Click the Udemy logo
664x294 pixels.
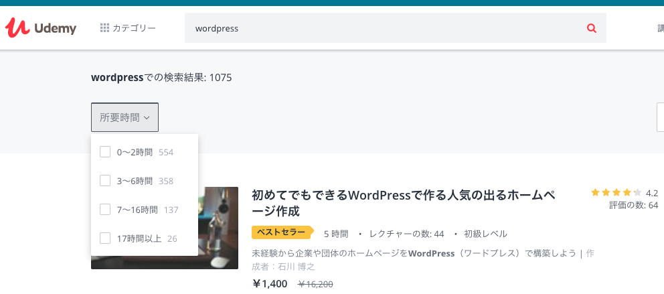point(41,28)
